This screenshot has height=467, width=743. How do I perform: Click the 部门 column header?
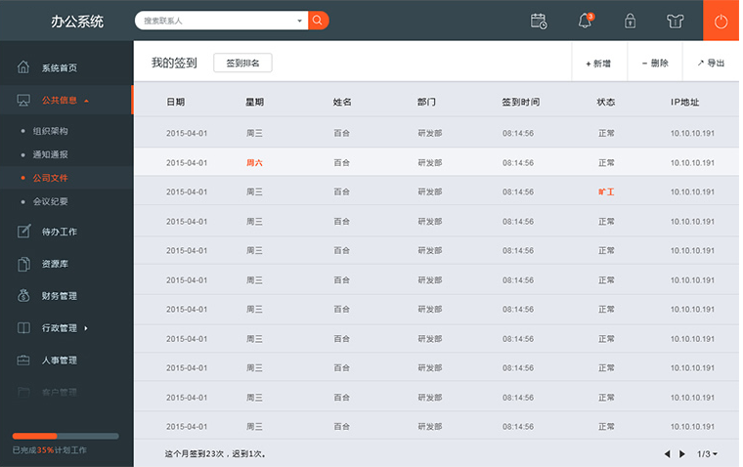[x=426, y=102]
